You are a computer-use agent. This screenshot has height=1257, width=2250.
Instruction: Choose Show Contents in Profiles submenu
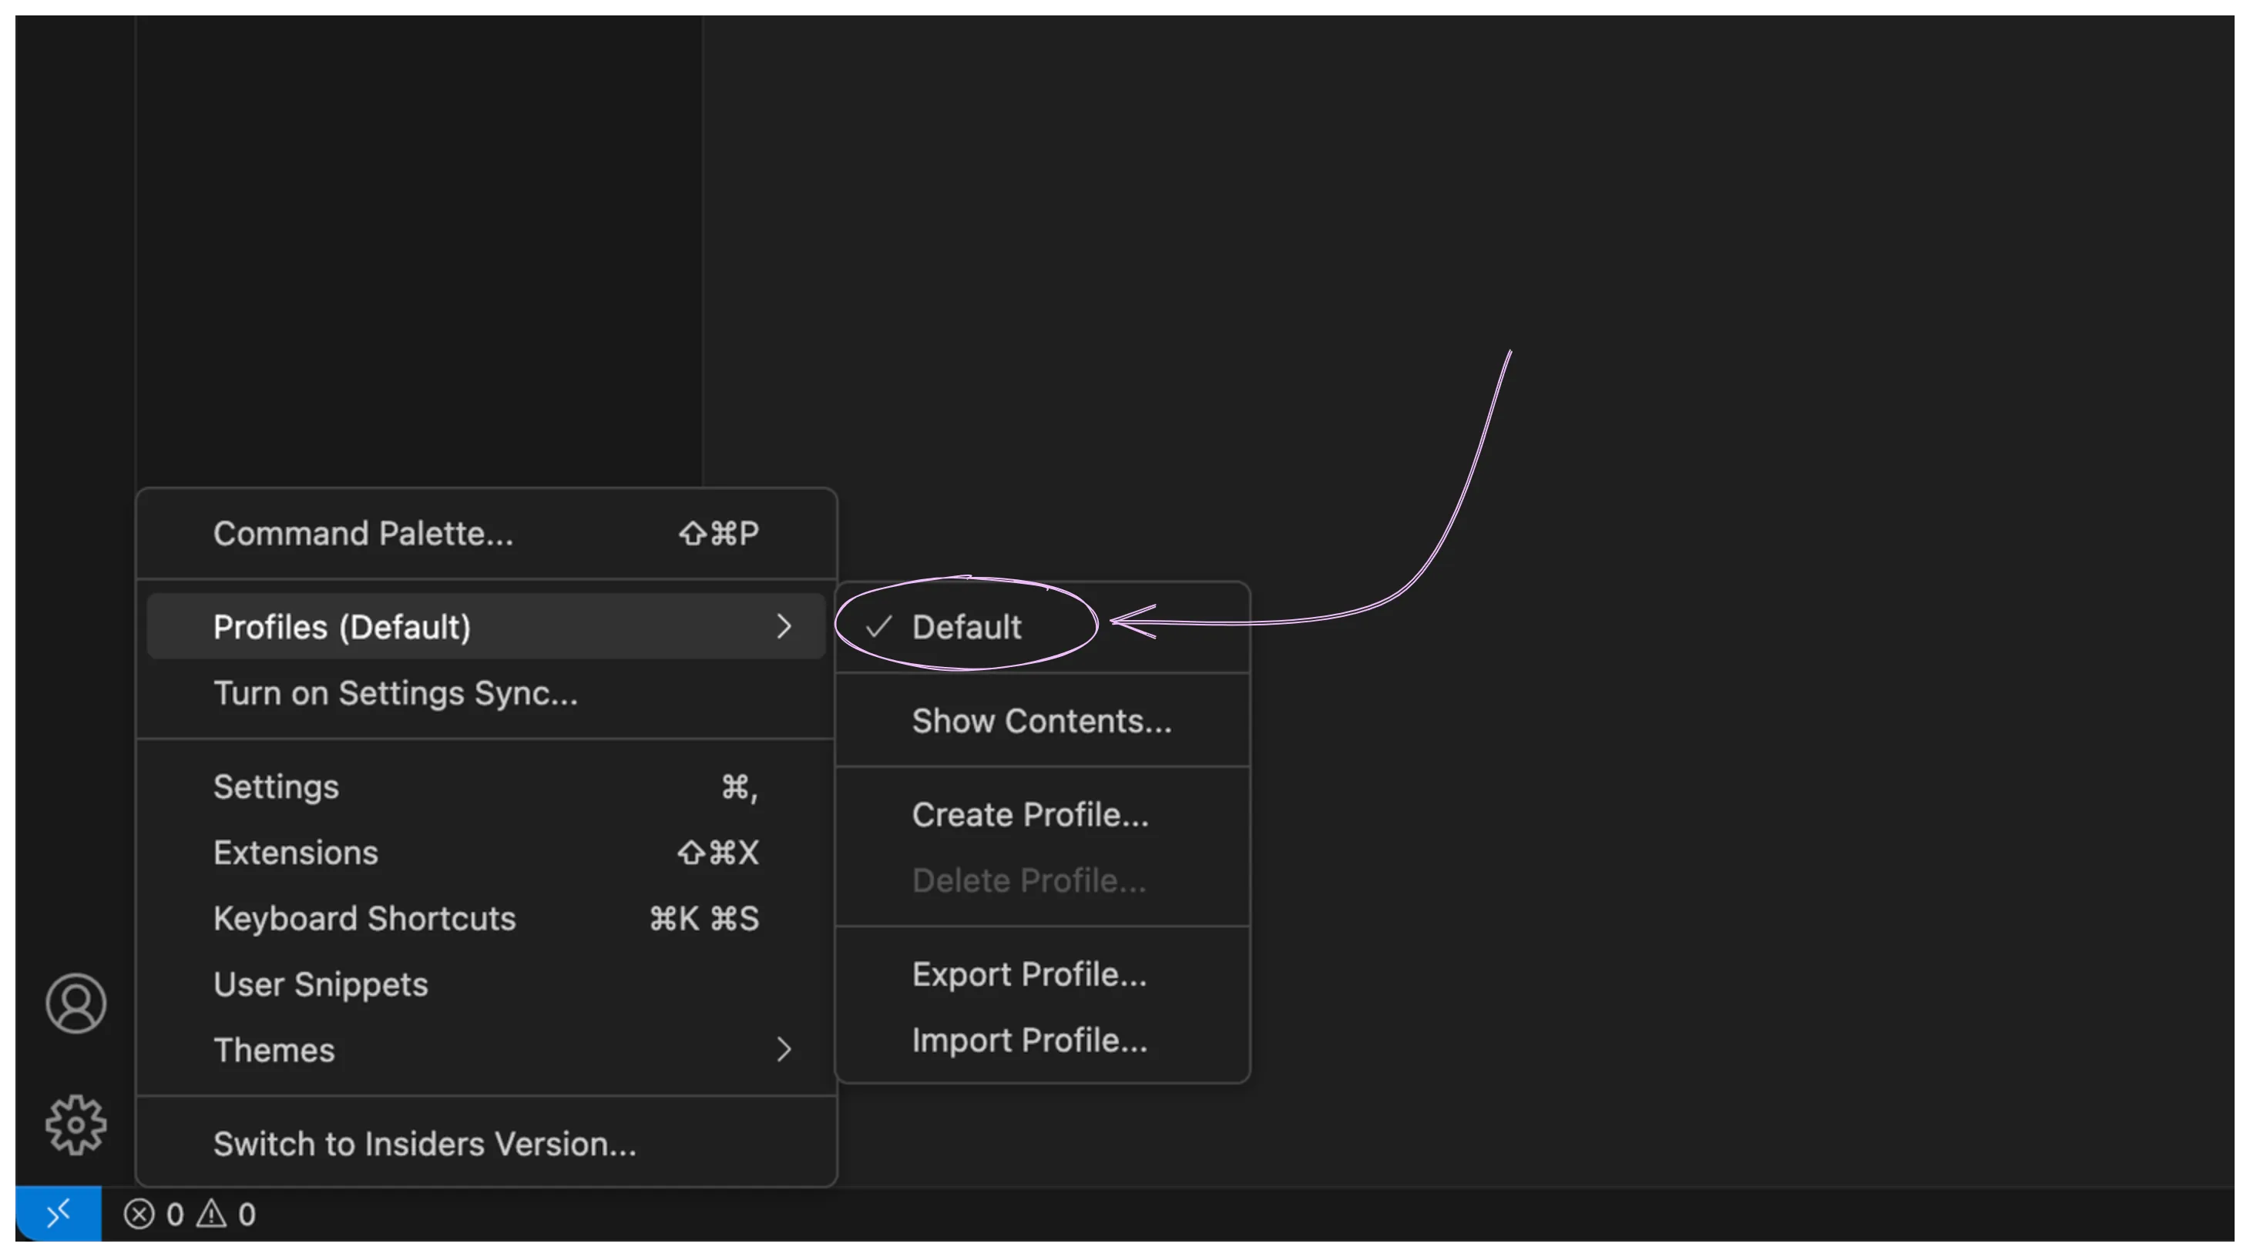1043,721
